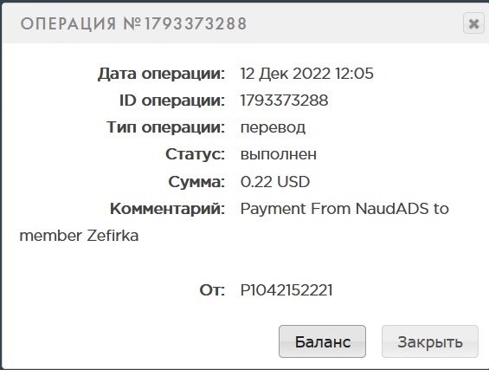Click the operation type перевод
The height and width of the screenshot is (370, 489).
[x=273, y=127]
